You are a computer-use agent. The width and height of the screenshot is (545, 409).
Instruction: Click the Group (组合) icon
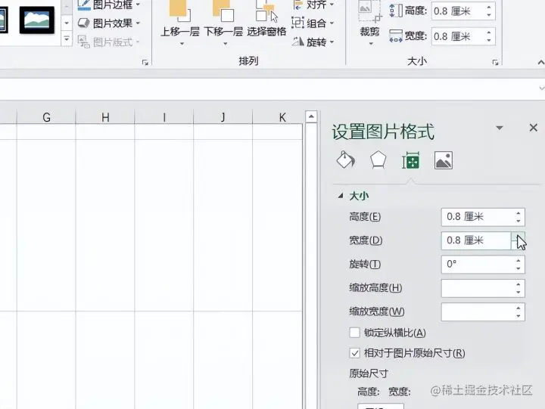click(x=298, y=23)
